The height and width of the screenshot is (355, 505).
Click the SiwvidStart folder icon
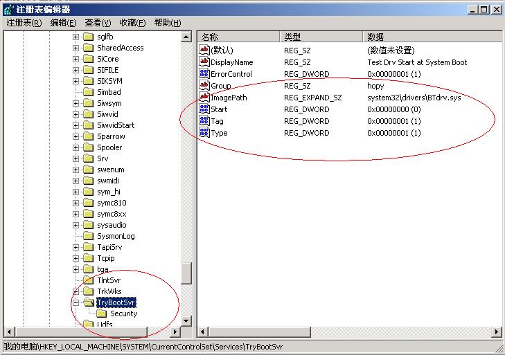tap(88, 125)
